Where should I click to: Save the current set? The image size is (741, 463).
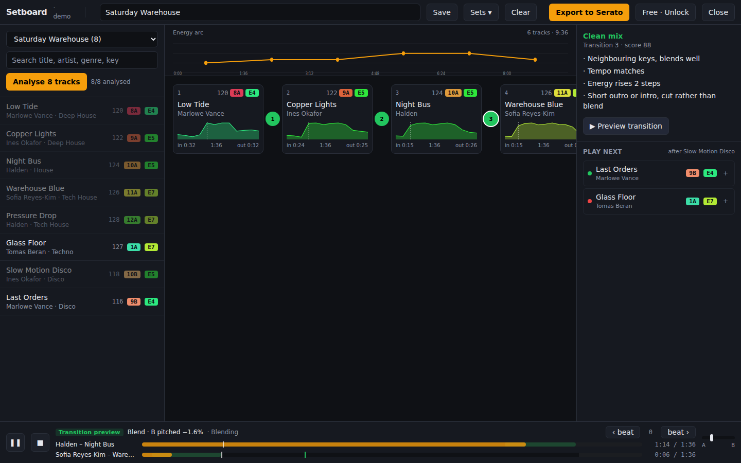coord(442,12)
